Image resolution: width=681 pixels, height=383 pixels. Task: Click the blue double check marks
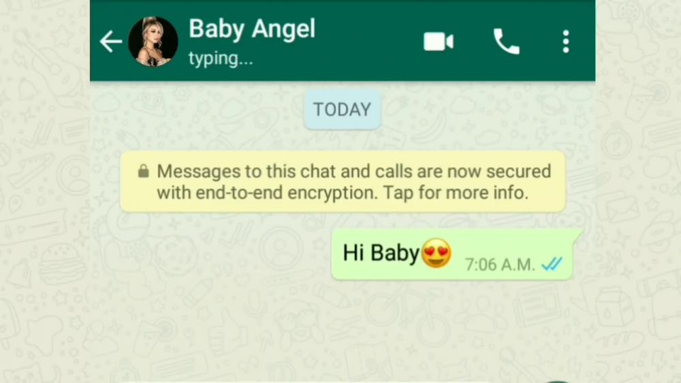point(552,264)
